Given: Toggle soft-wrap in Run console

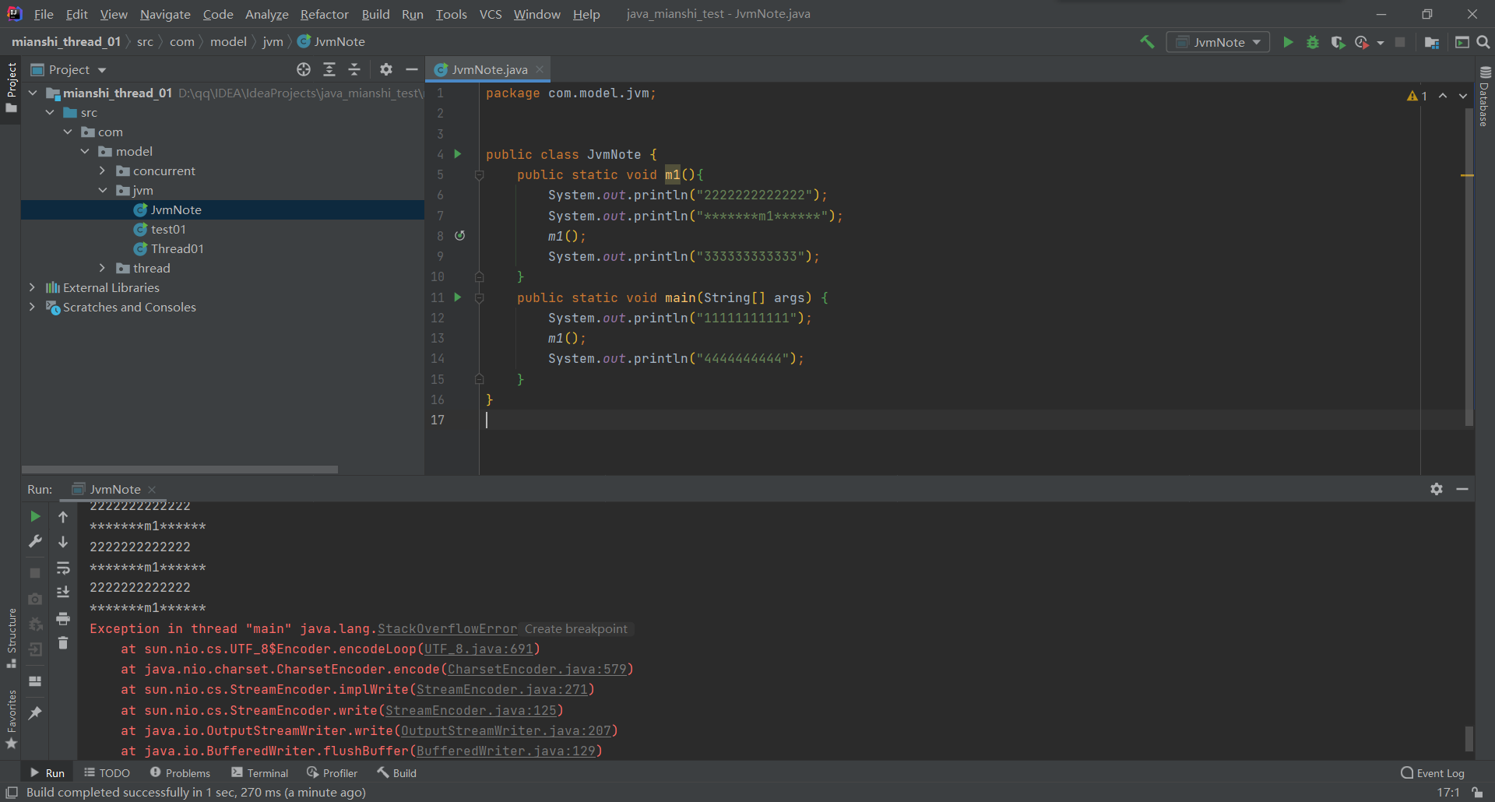Looking at the screenshot, I should [x=63, y=568].
